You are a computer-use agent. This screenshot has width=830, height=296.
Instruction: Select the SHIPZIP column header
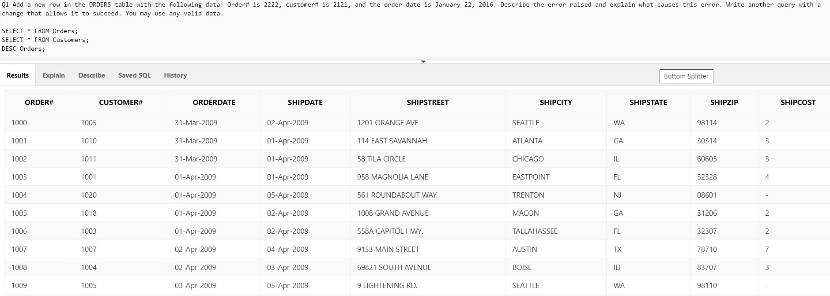[724, 102]
